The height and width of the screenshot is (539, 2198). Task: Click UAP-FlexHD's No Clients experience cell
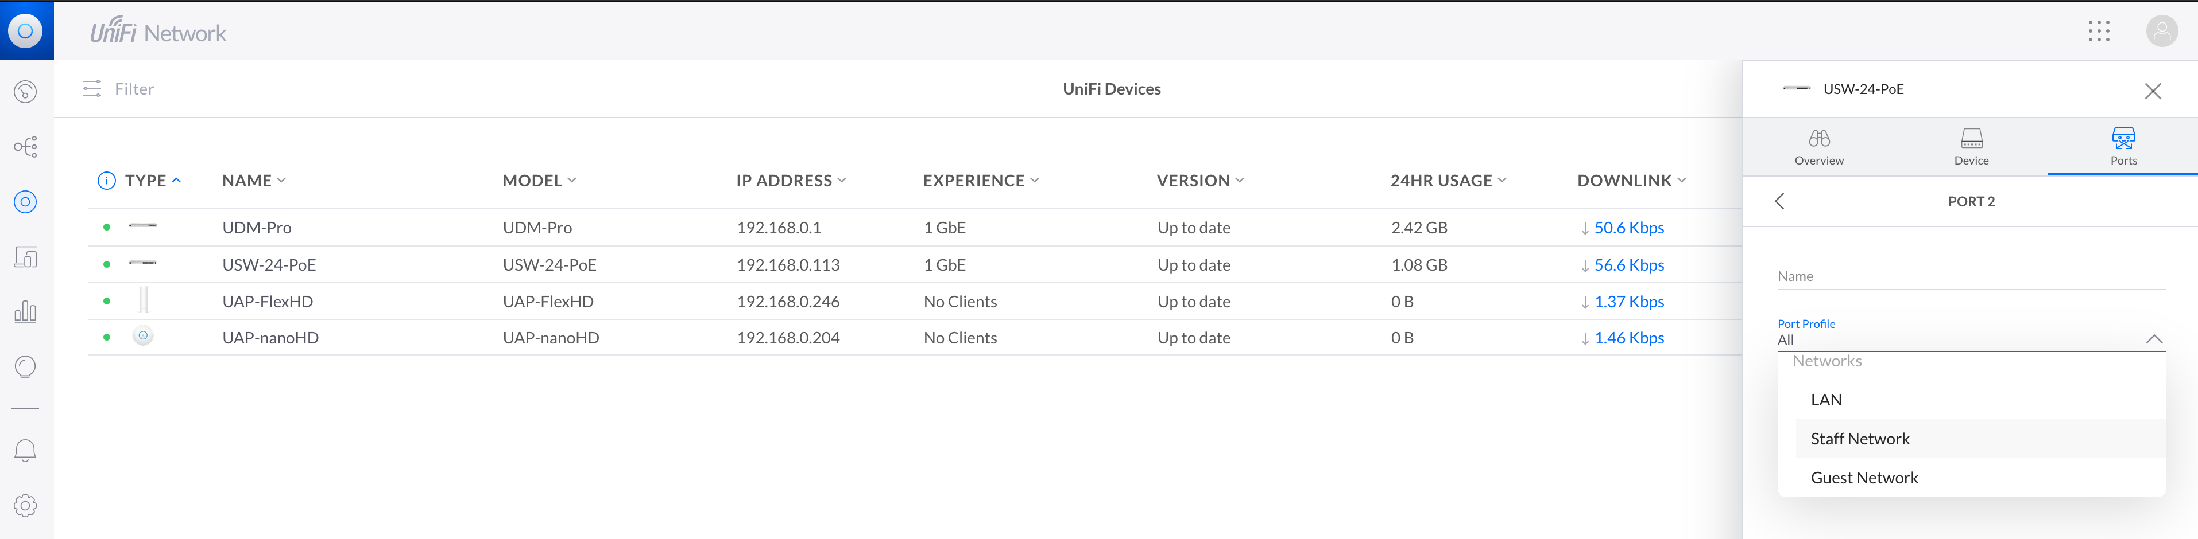tap(960, 302)
